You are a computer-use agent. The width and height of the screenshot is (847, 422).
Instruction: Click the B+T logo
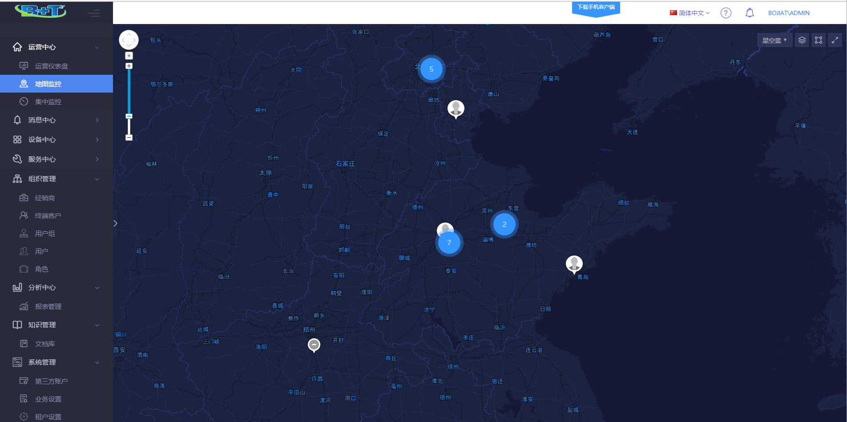click(40, 11)
